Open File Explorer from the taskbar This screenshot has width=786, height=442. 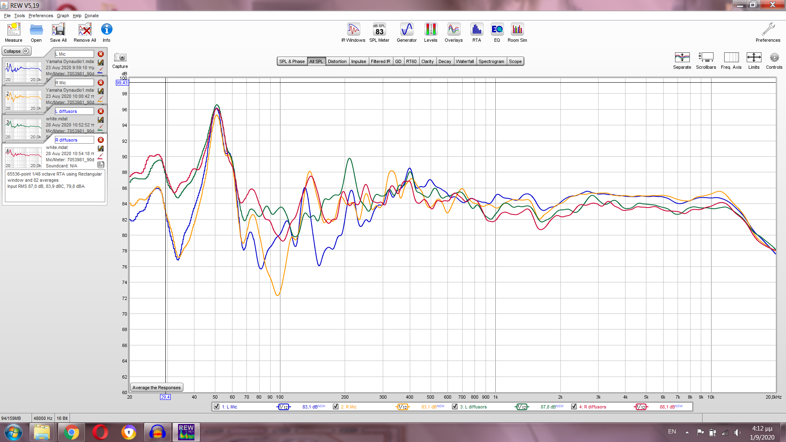[x=42, y=432]
